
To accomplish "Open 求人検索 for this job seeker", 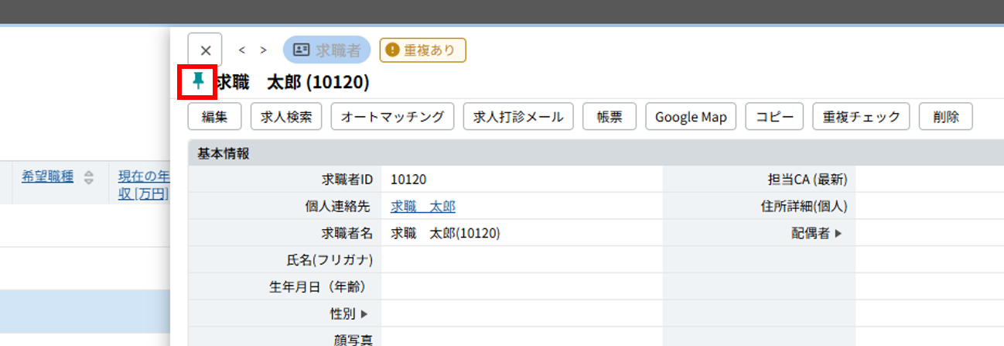I will point(285,117).
